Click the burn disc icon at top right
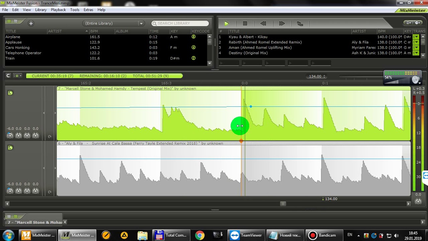428x241 pixels. 418,23
